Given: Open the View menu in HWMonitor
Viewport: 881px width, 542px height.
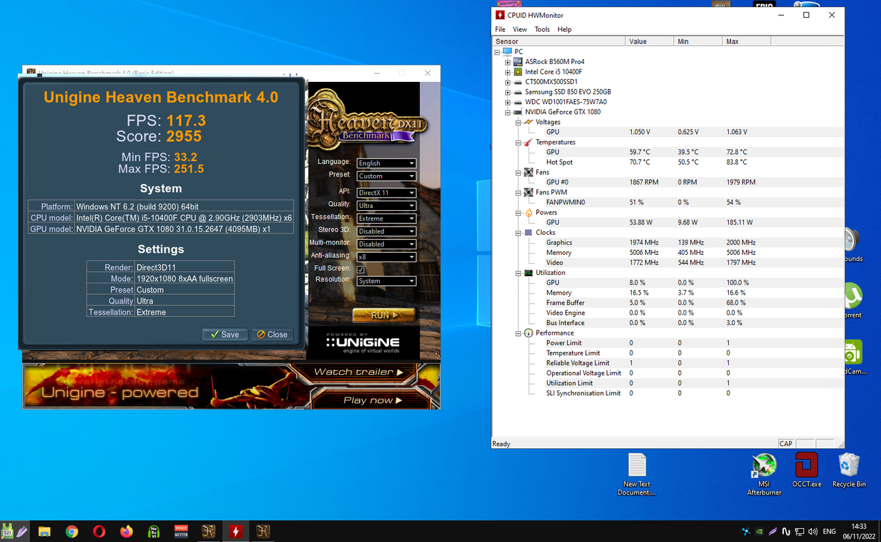Looking at the screenshot, I should click(x=520, y=30).
